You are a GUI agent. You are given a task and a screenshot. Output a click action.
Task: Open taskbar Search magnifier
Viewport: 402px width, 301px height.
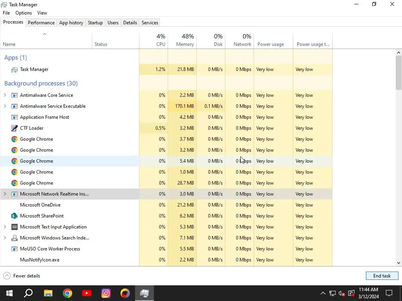28,293
